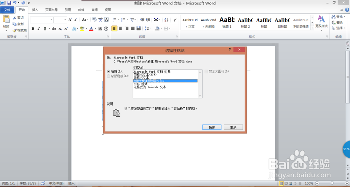
Task: Click the numbered list icon
Action: point(123,20)
